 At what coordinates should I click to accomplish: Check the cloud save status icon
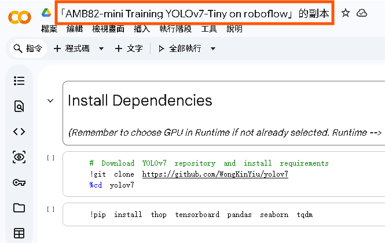[362, 13]
